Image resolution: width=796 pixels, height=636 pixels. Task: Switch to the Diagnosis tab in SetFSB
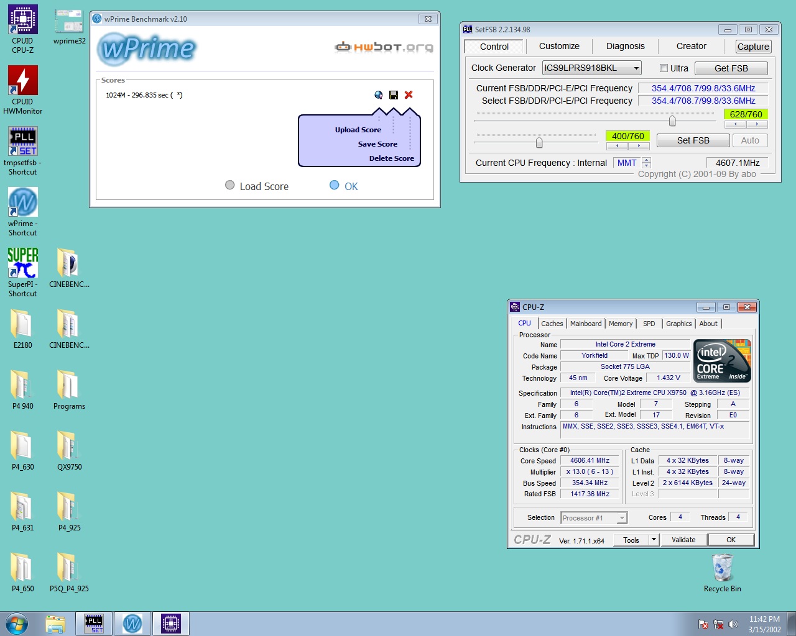pyautogui.click(x=625, y=46)
